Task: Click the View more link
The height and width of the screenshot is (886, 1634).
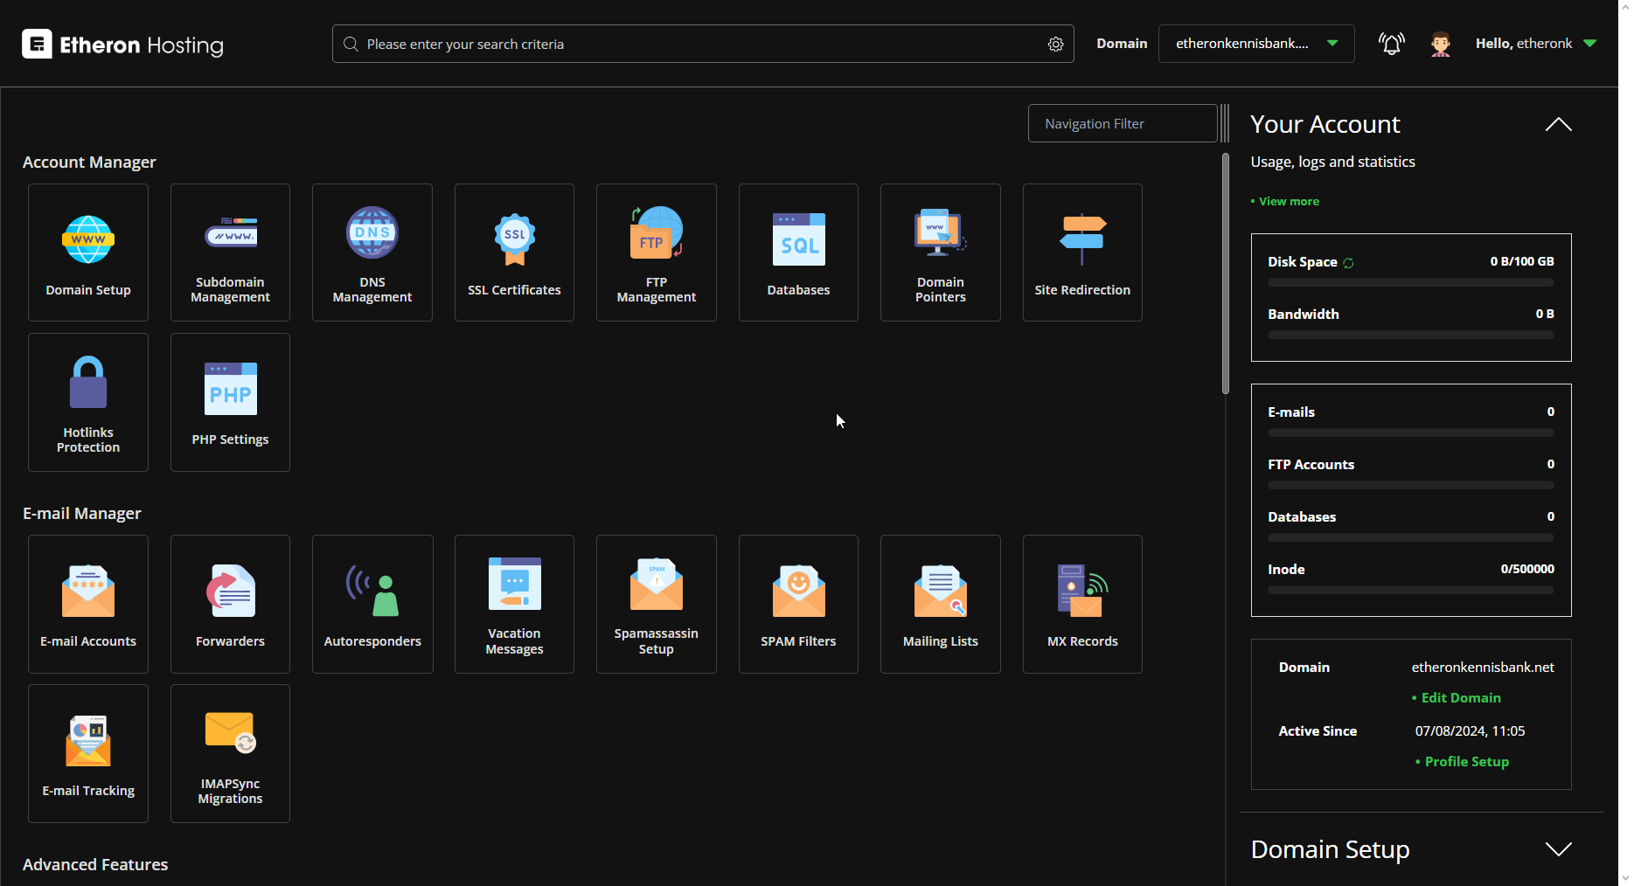Action: coord(1289,202)
